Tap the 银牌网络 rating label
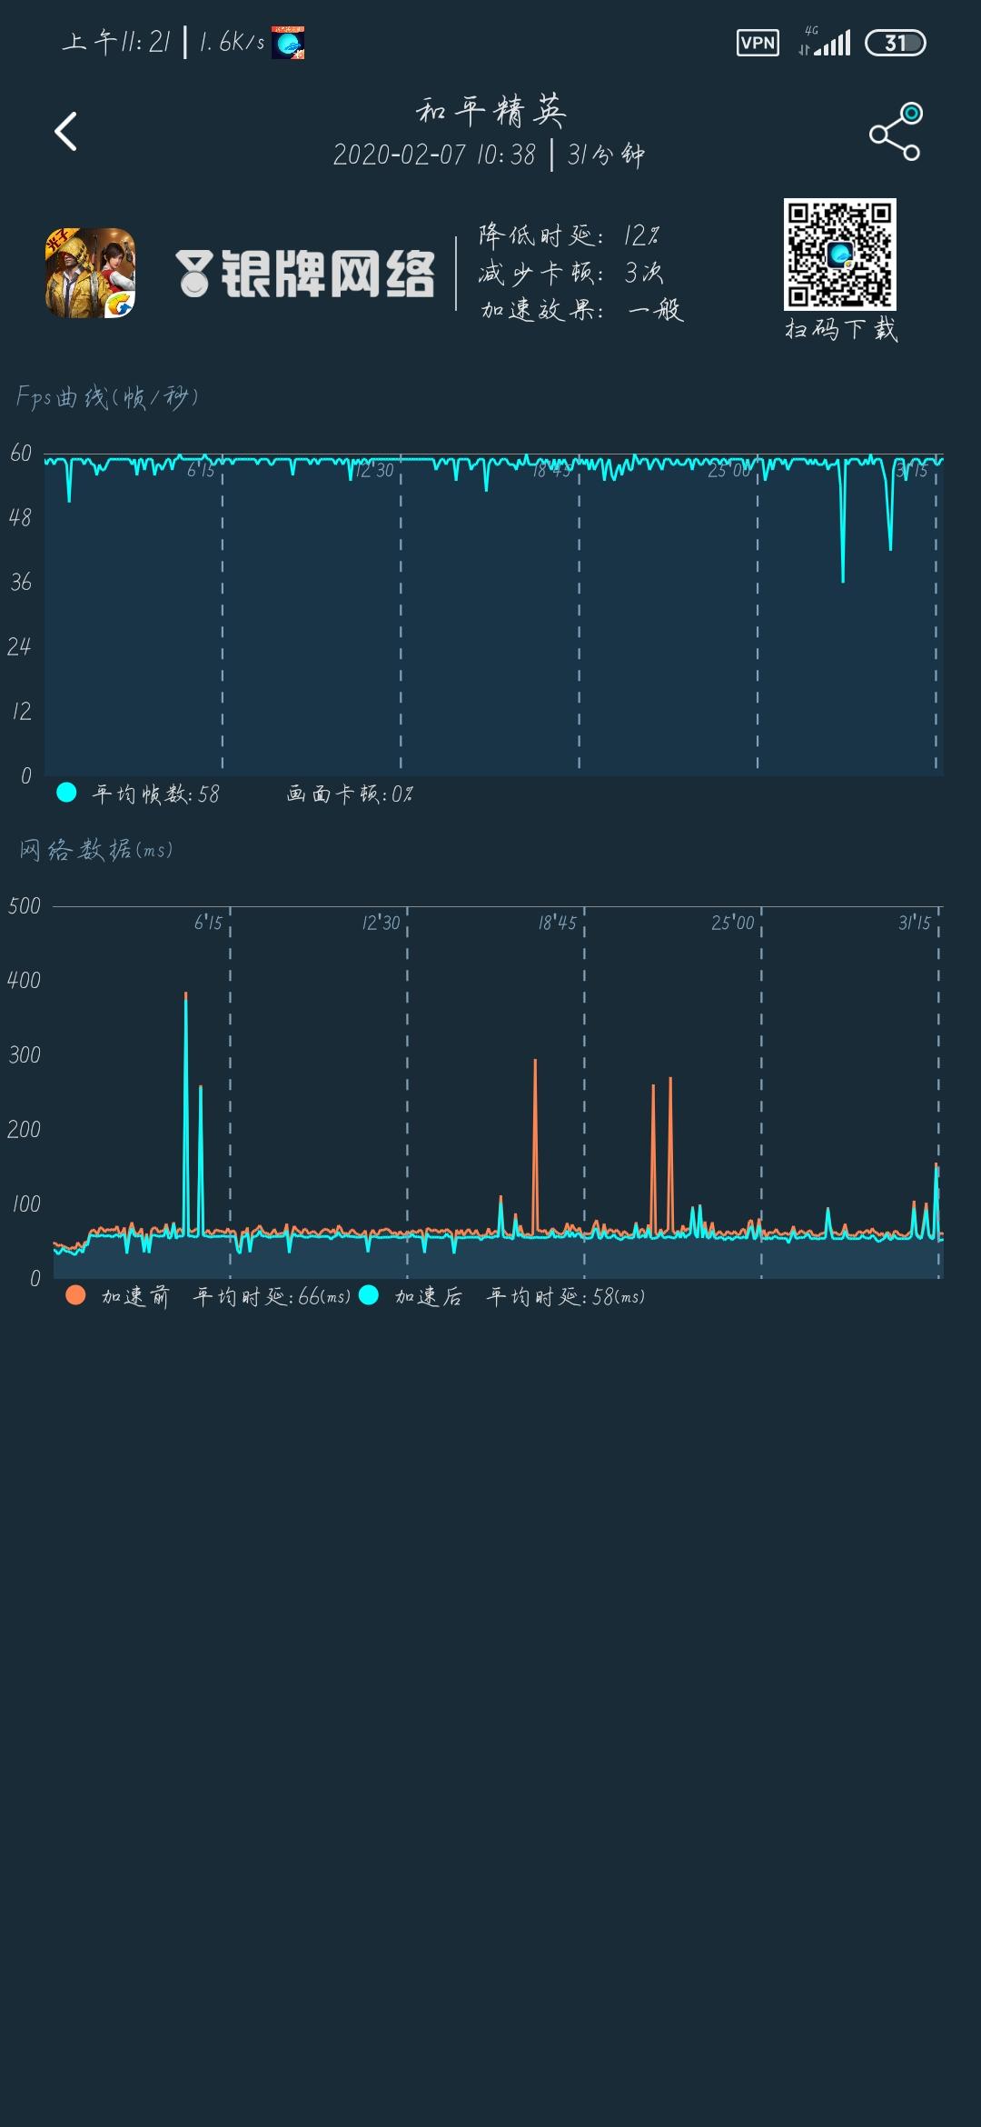 (328, 274)
